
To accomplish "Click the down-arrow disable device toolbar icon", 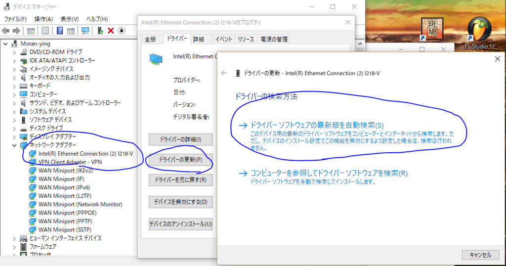I will point(122,31).
